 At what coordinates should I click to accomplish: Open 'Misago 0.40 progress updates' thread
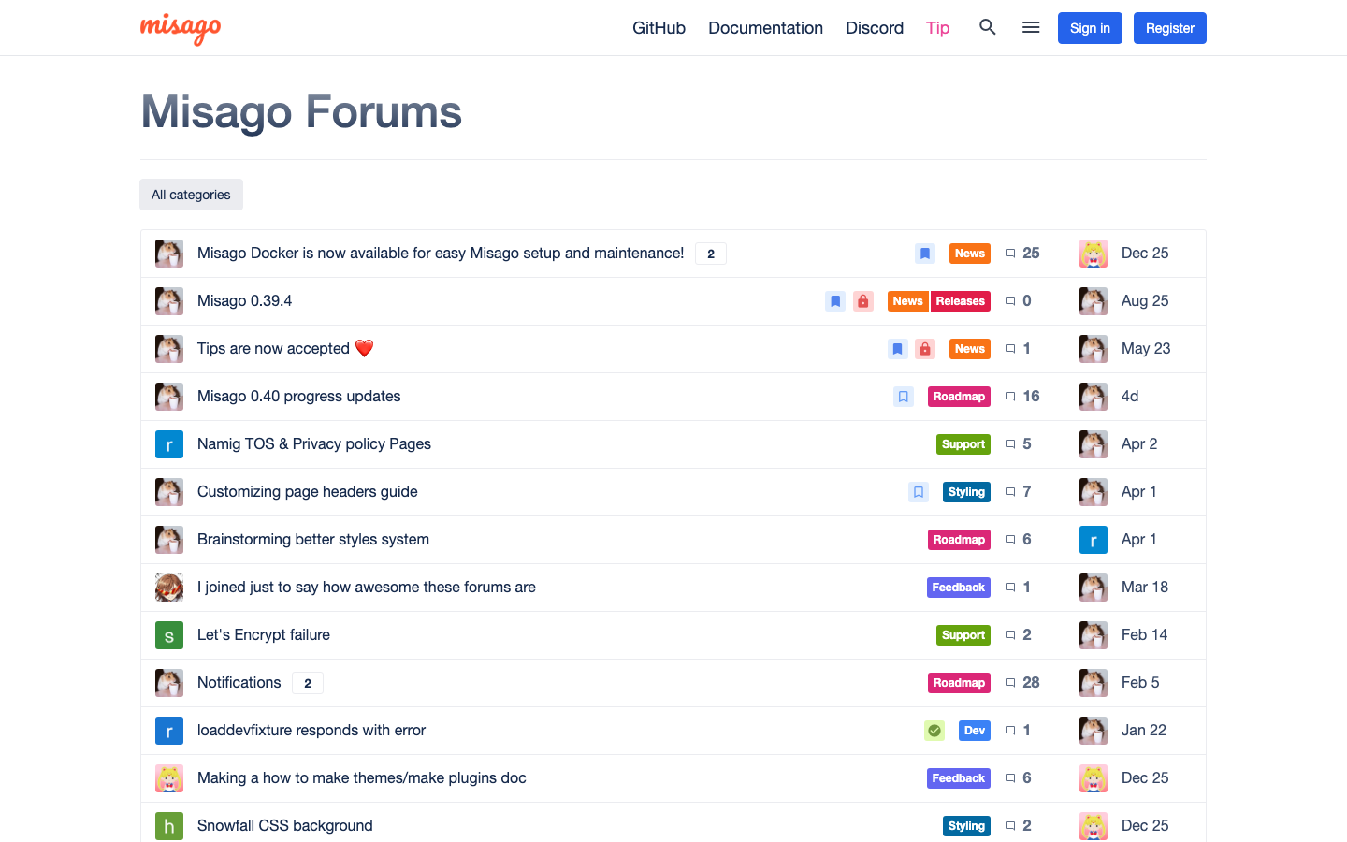pyautogui.click(x=298, y=397)
